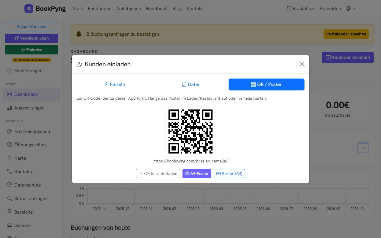The height and width of the screenshot is (238, 381).
Task: Click the Umsatz heute 0.00€ value
Action: click(338, 105)
